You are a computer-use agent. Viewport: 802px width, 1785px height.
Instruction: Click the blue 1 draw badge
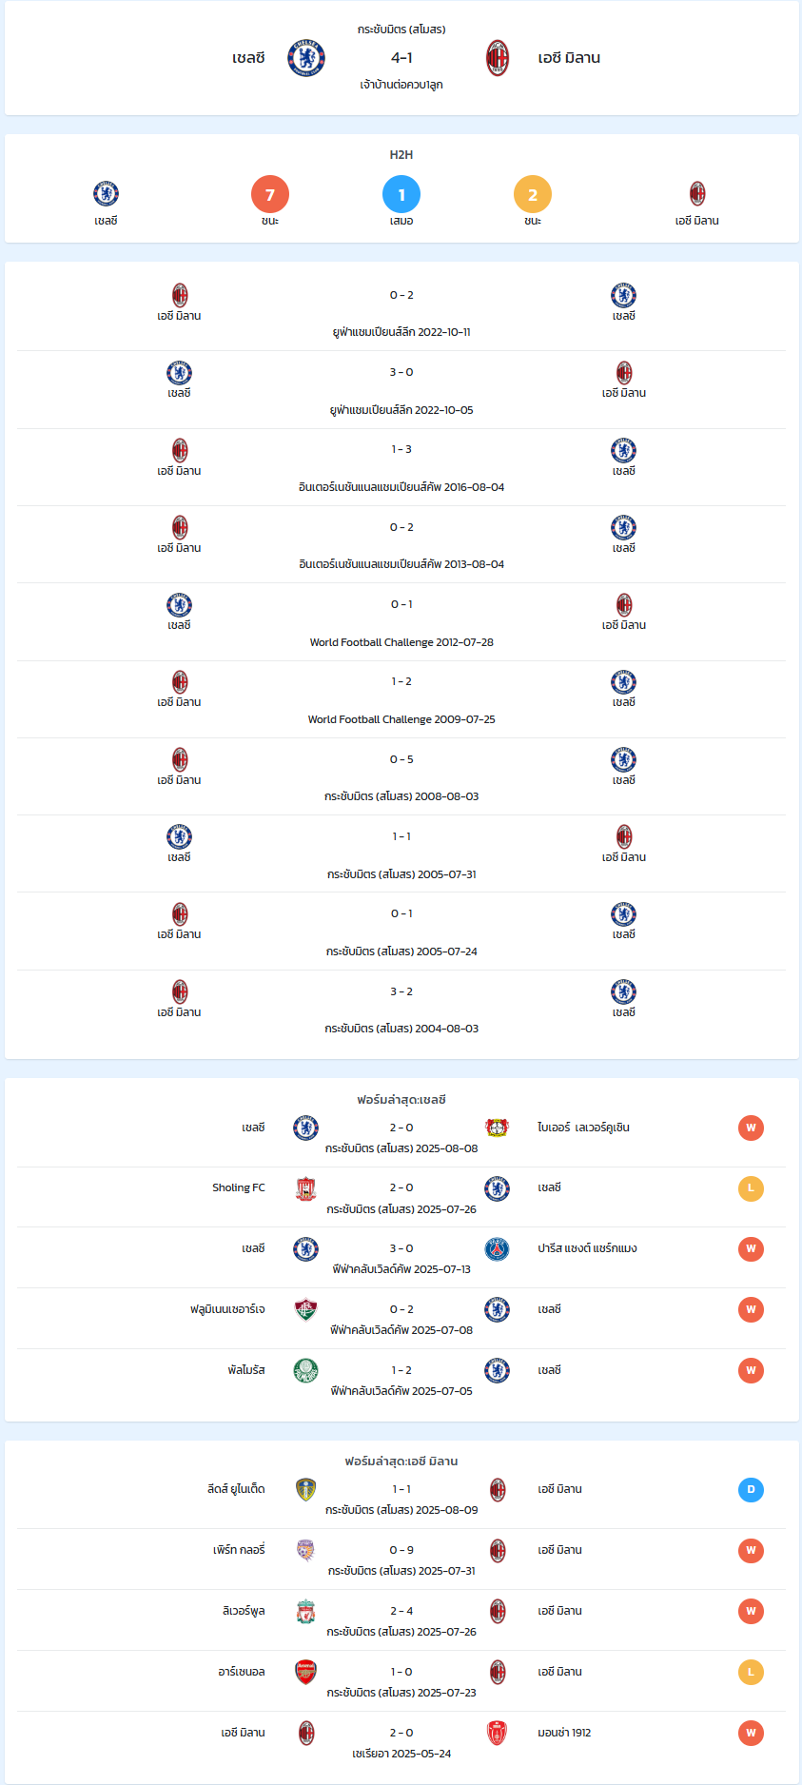[x=401, y=194]
